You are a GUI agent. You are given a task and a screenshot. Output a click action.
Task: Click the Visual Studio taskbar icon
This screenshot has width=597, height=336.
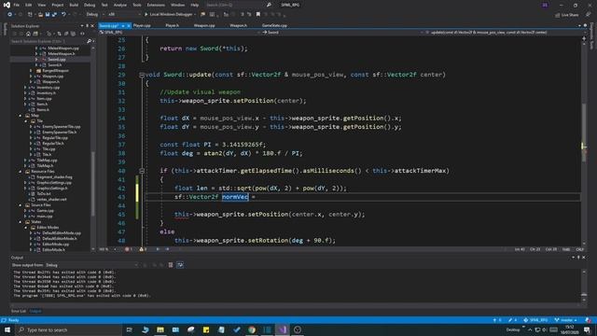click(x=282, y=329)
